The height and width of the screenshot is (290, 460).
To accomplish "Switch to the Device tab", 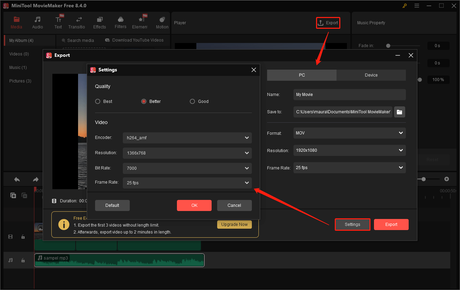I will [x=371, y=75].
